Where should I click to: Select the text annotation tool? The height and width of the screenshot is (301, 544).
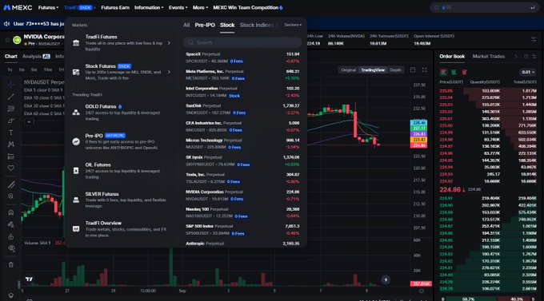point(10,133)
